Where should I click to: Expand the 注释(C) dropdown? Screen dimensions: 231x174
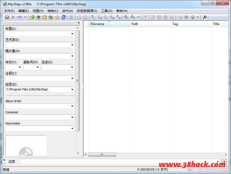(x=72, y=78)
